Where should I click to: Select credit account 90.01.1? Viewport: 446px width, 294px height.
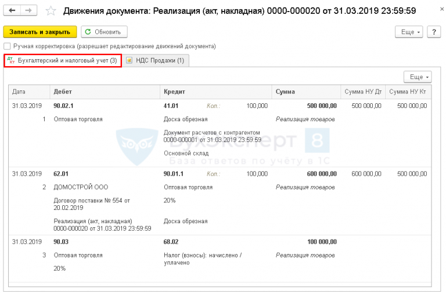(x=173, y=173)
